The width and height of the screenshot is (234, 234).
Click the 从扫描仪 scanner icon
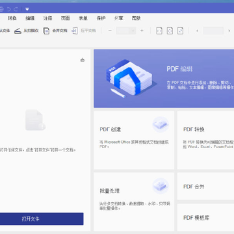click(x=18, y=31)
